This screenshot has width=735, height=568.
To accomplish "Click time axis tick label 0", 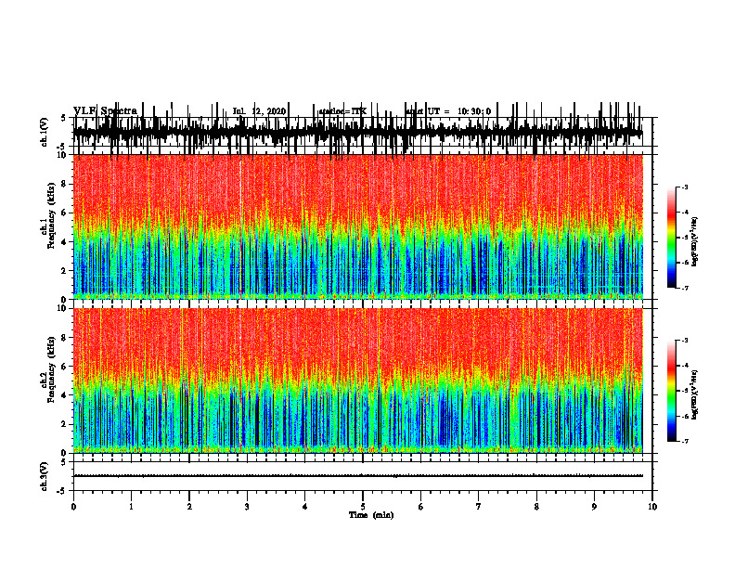I will coord(73,507).
